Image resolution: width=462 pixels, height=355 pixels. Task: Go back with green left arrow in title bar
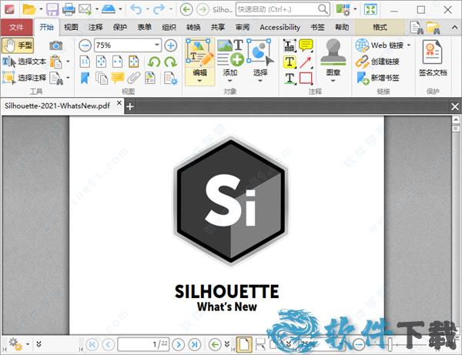(186, 10)
